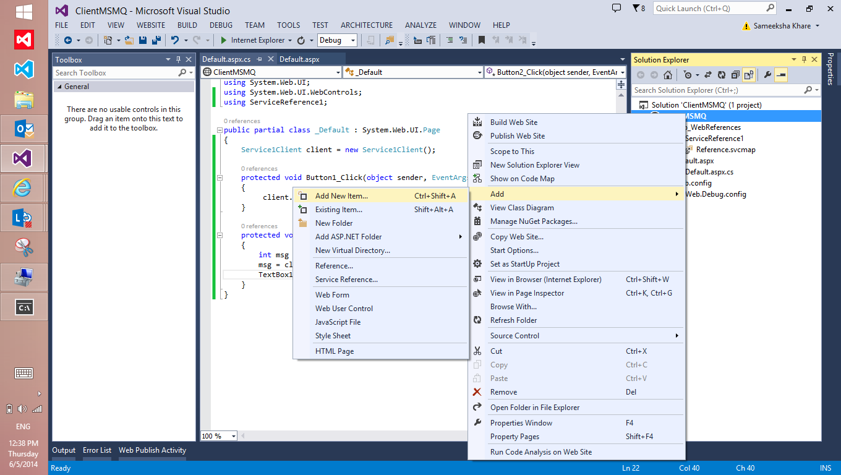Collapse the Button1_Click method region

pos(220,178)
